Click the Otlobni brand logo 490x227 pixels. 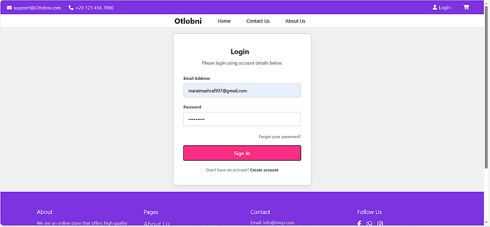pos(188,21)
